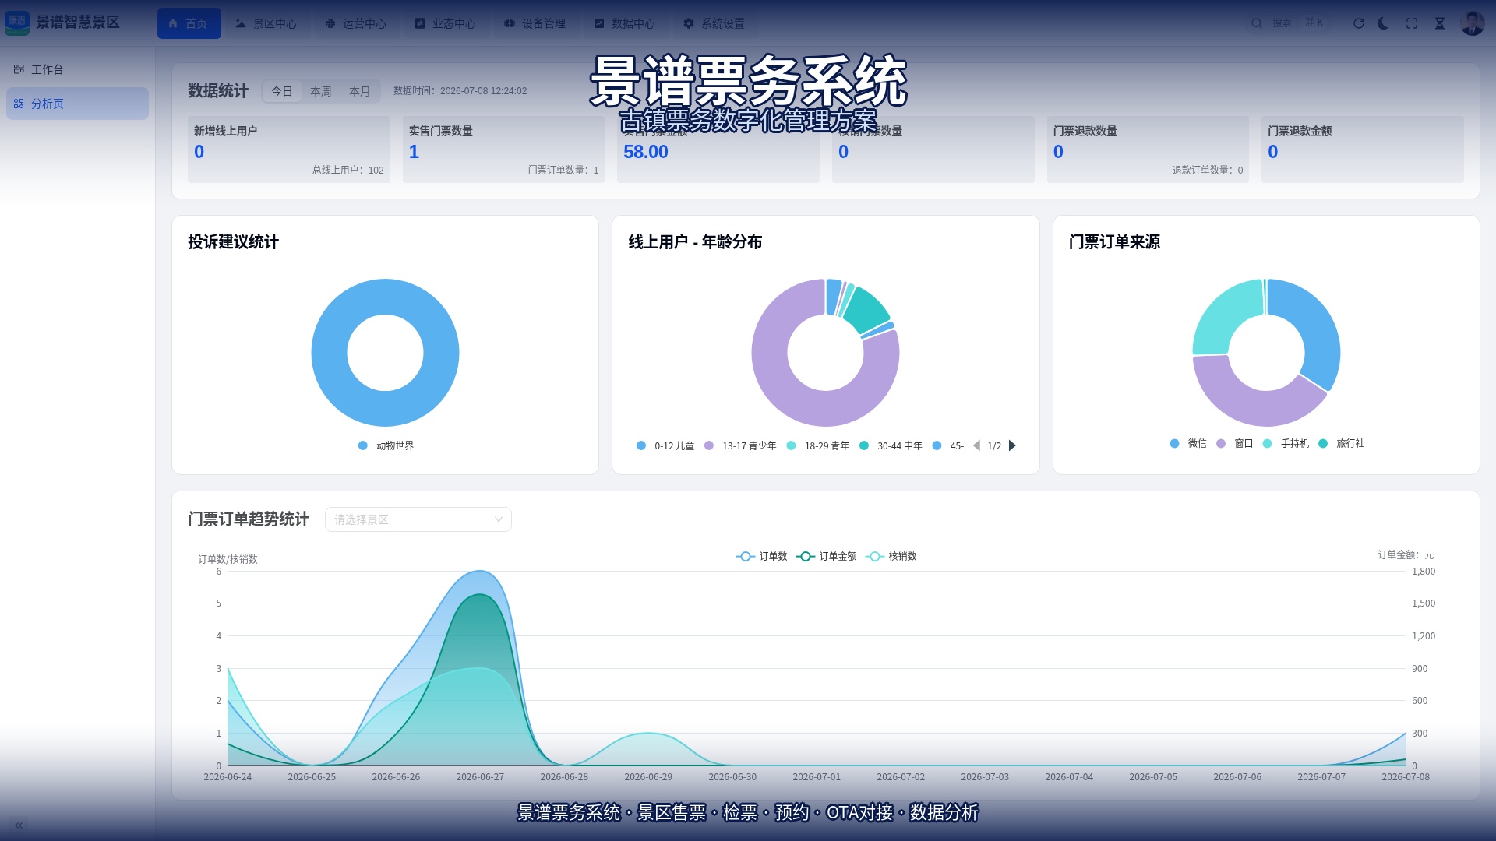The image size is (1496, 841).
Task: Select 分析页 in the sidebar
Action: pos(77,104)
